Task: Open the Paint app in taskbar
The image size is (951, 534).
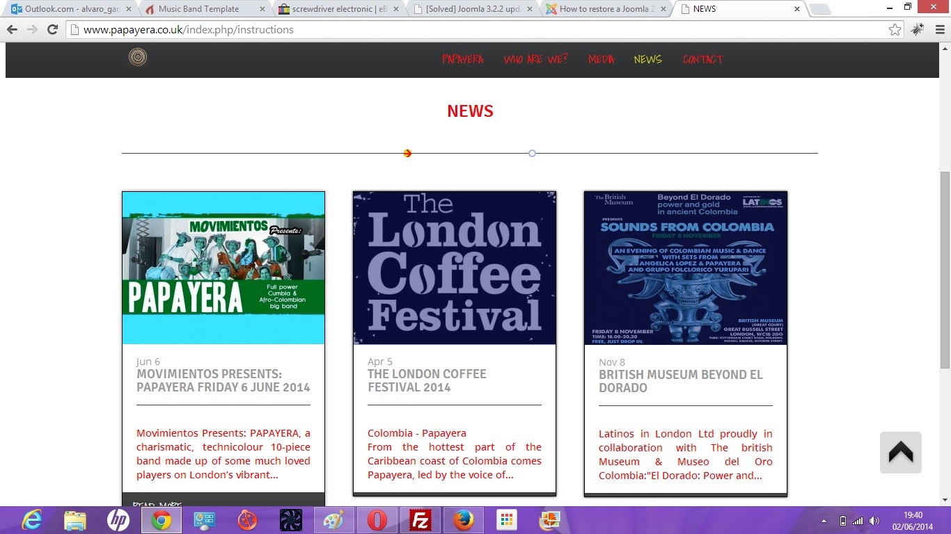Action: (334, 520)
